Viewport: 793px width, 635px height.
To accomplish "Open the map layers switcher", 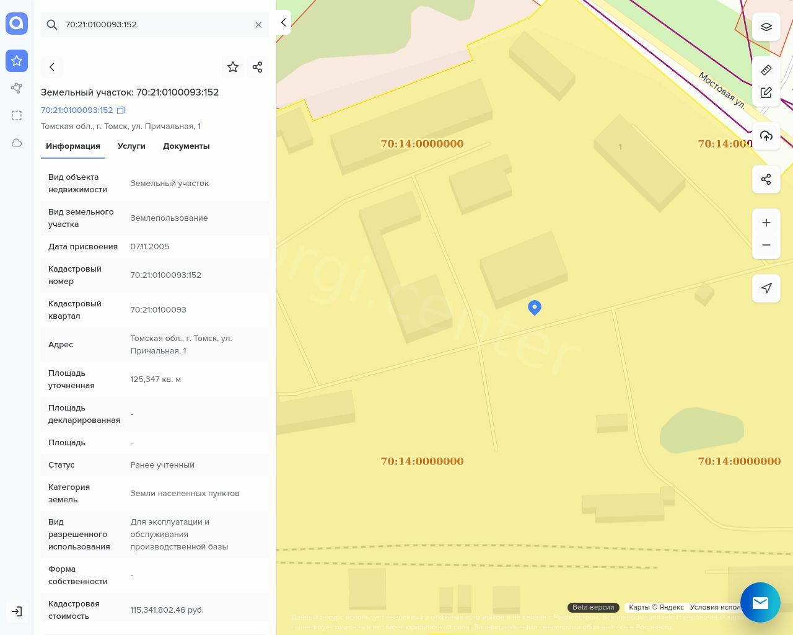I will click(766, 27).
